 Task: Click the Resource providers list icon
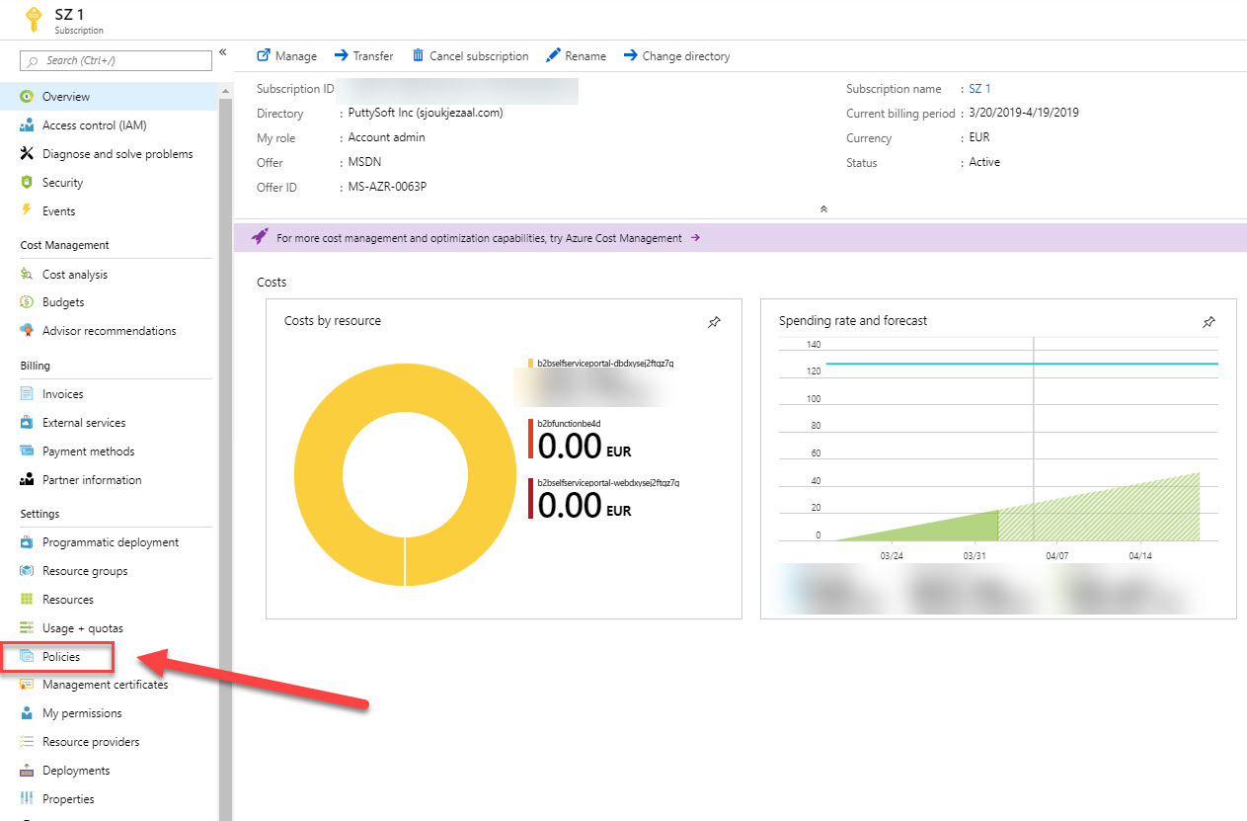(27, 742)
